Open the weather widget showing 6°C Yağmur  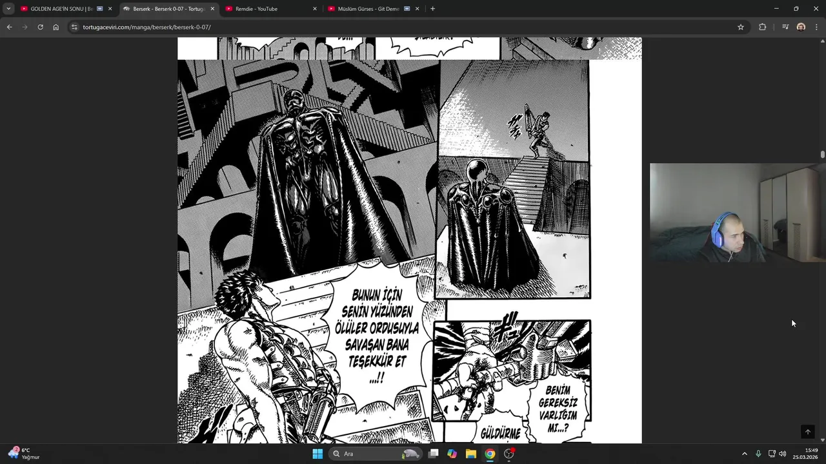pos(24,454)
